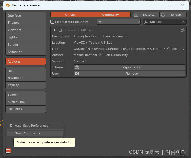Image resolution: width=191 pixels, height=158 pixels.
Task: Enable the Characters: MB-Lab add-on checkbox
Action: [60, 30]
